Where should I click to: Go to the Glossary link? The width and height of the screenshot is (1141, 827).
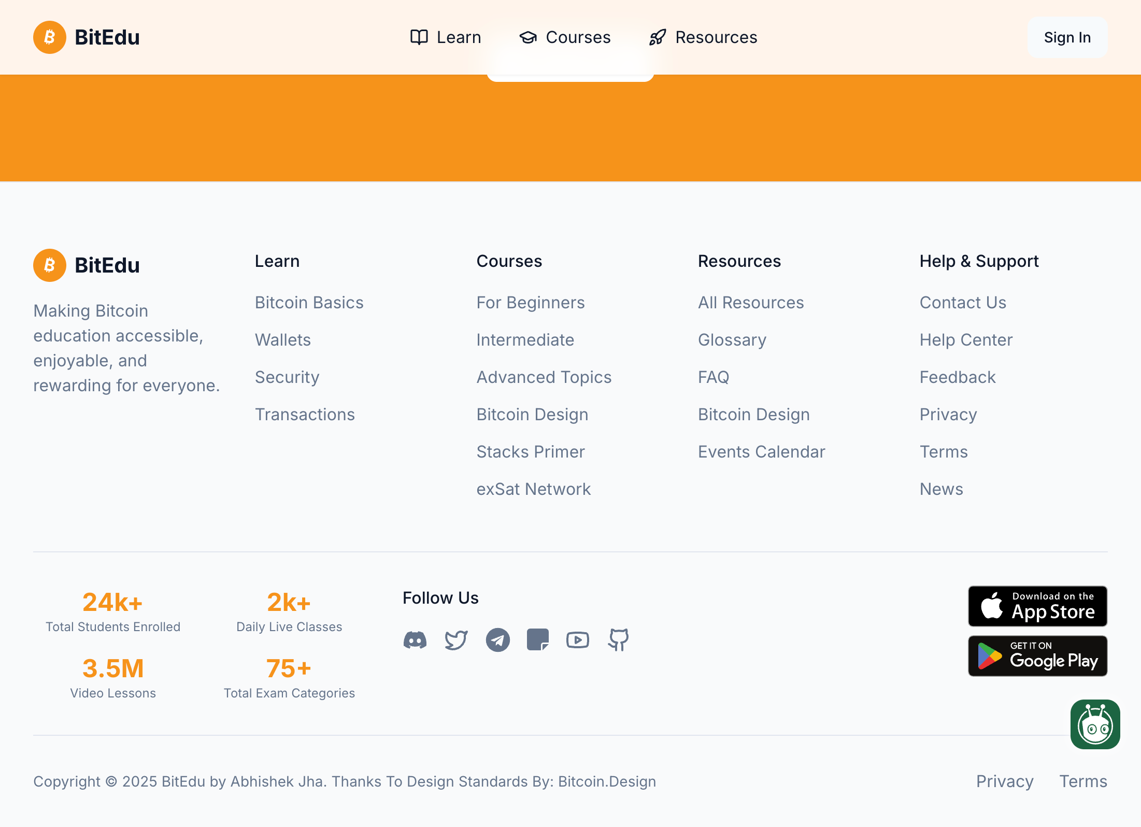[732, 340]
